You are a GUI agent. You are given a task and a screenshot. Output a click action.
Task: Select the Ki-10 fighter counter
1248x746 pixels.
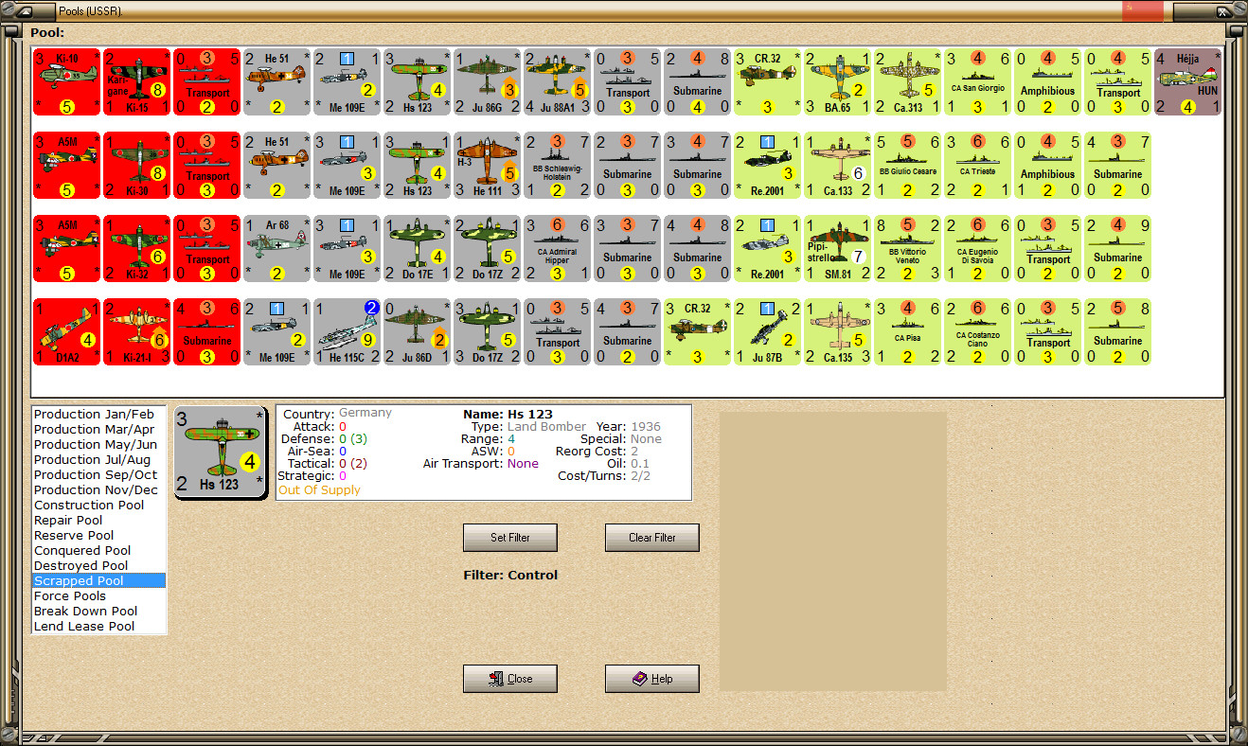(66, 82)
